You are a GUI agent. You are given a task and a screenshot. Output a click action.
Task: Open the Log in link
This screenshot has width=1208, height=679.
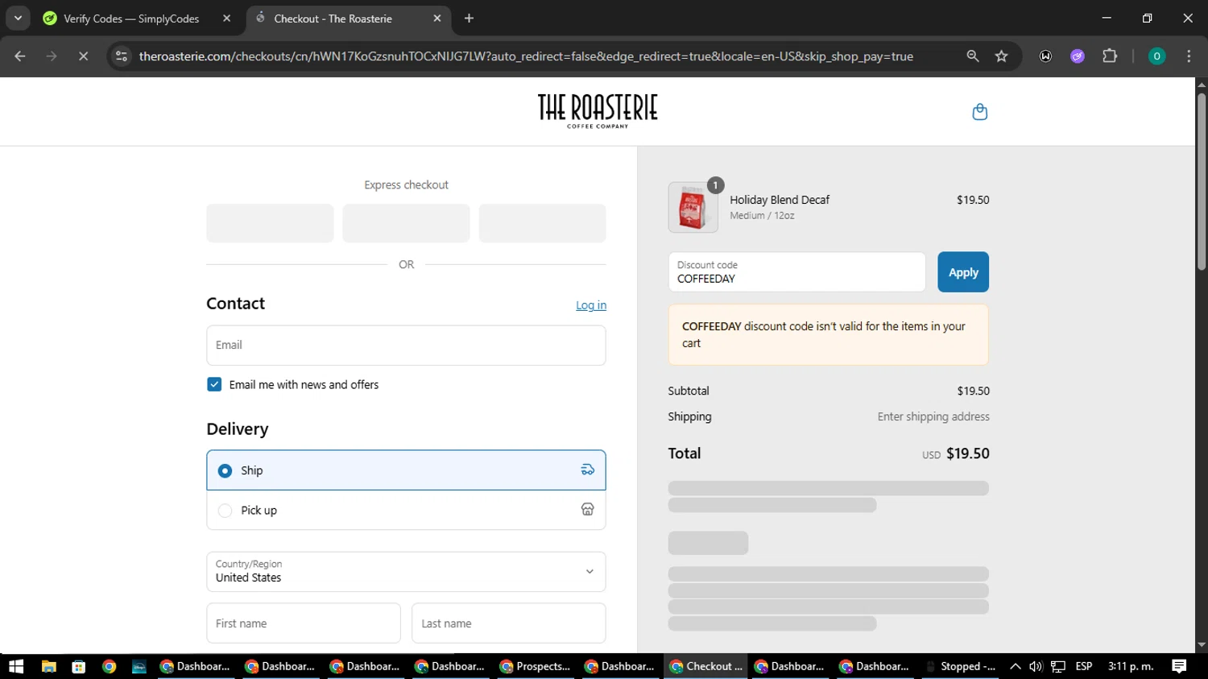click(591, 305)
